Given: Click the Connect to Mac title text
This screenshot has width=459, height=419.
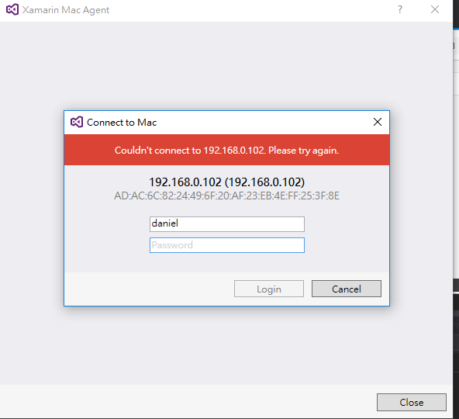Looking at the screenshot, I should coord(122,123).
